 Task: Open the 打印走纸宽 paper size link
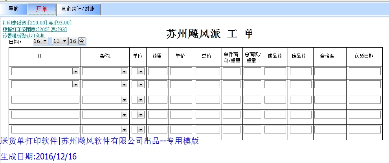click(37, 23)
